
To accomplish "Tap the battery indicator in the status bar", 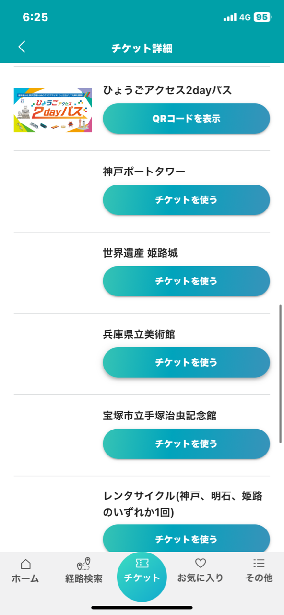I will tap(262, 17).
